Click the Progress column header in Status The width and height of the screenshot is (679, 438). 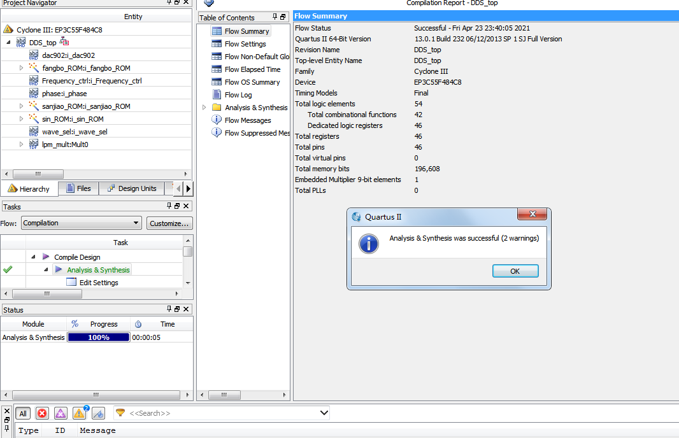pos(98,324)
